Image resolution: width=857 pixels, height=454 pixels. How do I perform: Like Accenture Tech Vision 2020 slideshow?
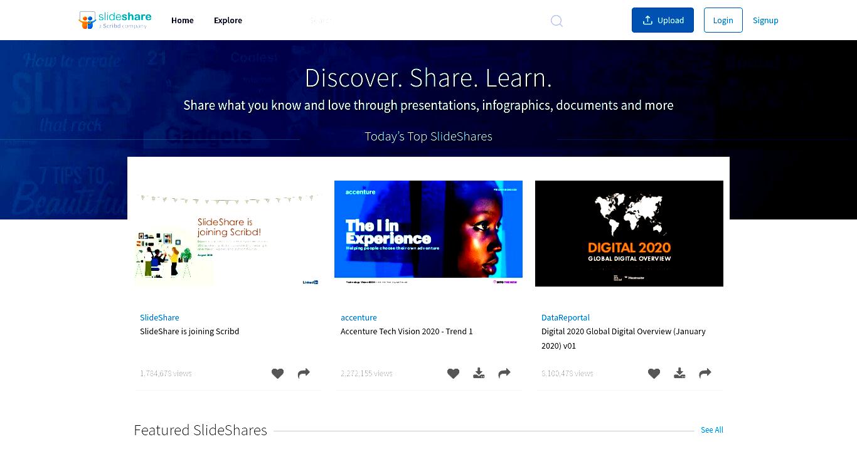pos(453,374)
